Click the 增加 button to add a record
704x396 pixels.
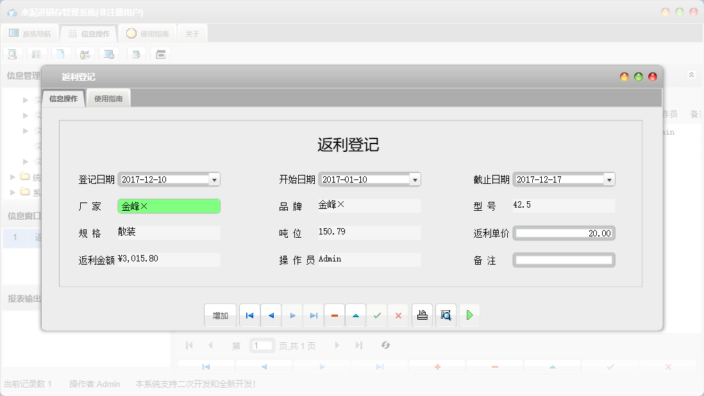220,315
